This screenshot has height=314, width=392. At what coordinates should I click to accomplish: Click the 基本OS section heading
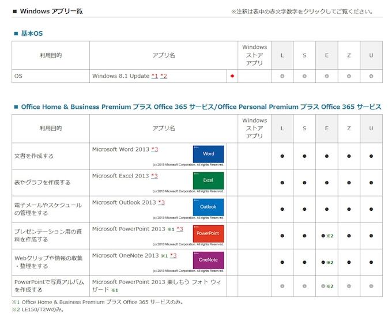32,33
